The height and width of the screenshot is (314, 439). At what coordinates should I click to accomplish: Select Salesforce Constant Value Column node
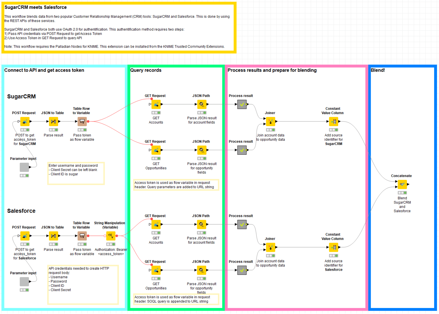pos(334,247)
